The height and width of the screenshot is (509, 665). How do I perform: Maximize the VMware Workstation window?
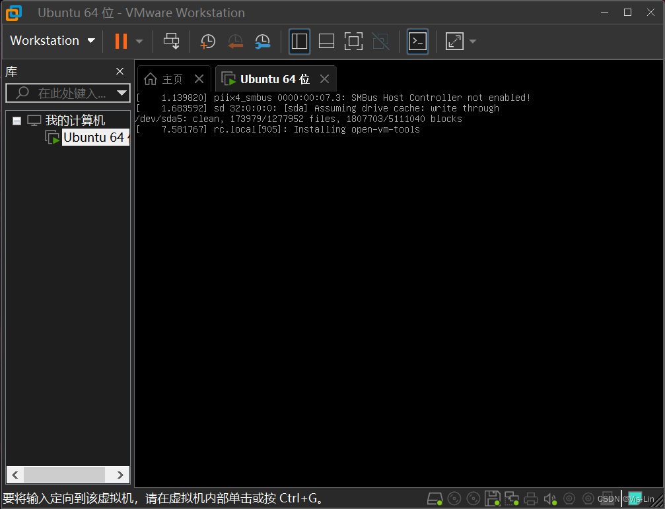(627, 13)
